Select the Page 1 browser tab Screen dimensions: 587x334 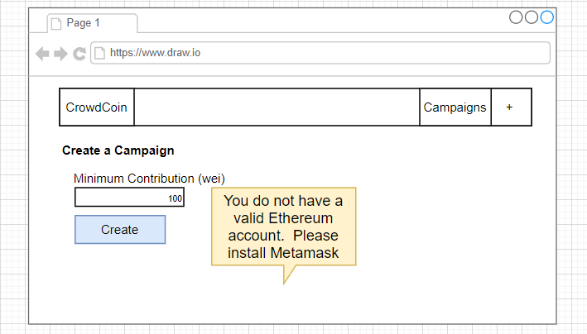tap(92, 23)
